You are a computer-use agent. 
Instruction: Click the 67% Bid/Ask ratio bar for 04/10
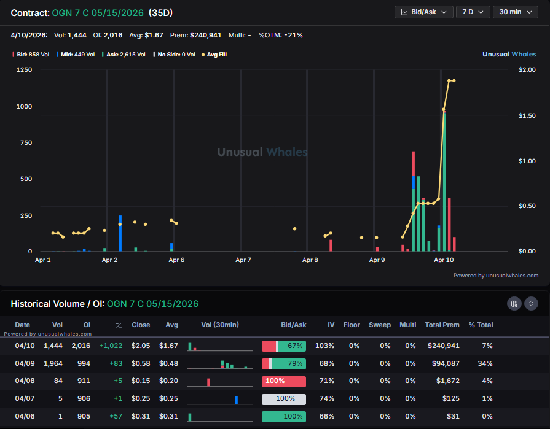283,346
